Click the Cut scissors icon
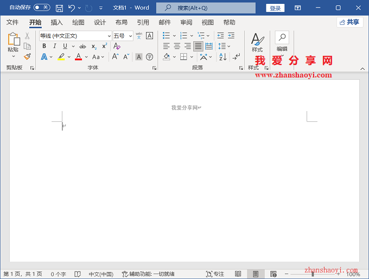The image size is (369, 279). coord(27,36)
